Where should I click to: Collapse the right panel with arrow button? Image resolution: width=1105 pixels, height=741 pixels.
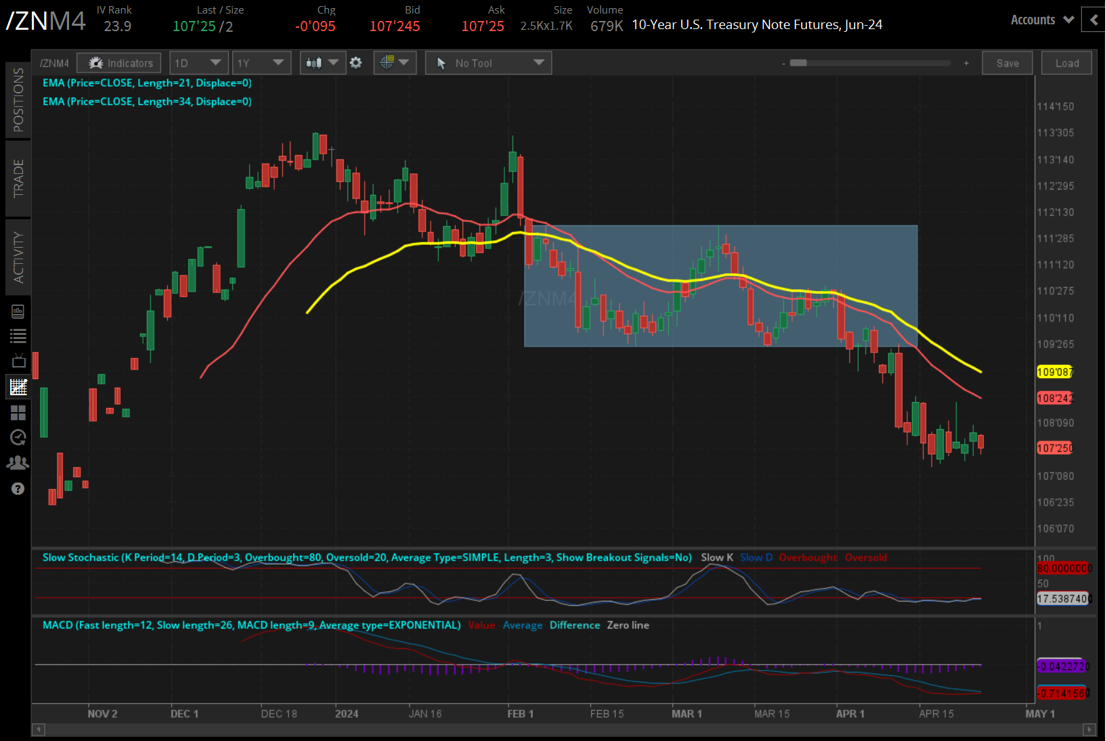[x=1094, y=20]
